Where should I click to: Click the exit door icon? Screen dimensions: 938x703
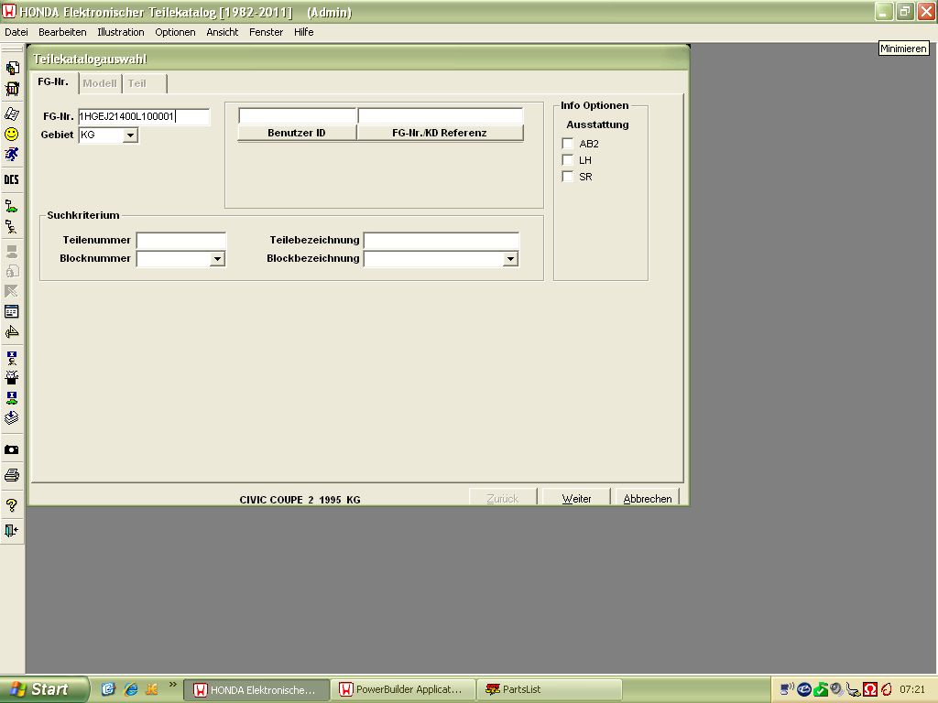pos(12,530)
